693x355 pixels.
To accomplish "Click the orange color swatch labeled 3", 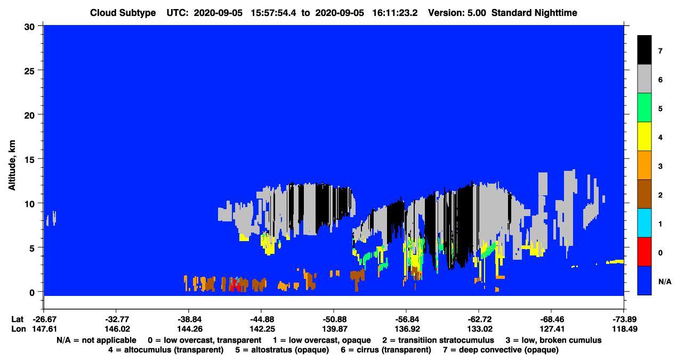I will pos(644,166).
